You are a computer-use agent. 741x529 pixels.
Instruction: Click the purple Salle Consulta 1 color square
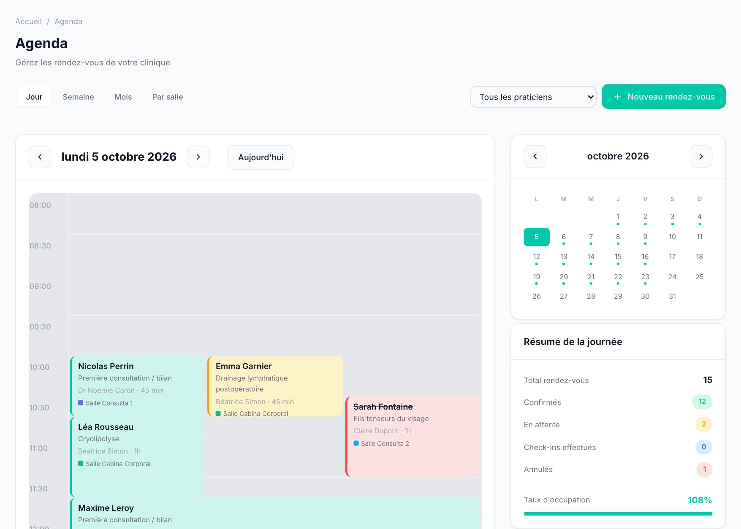point(81,403)
